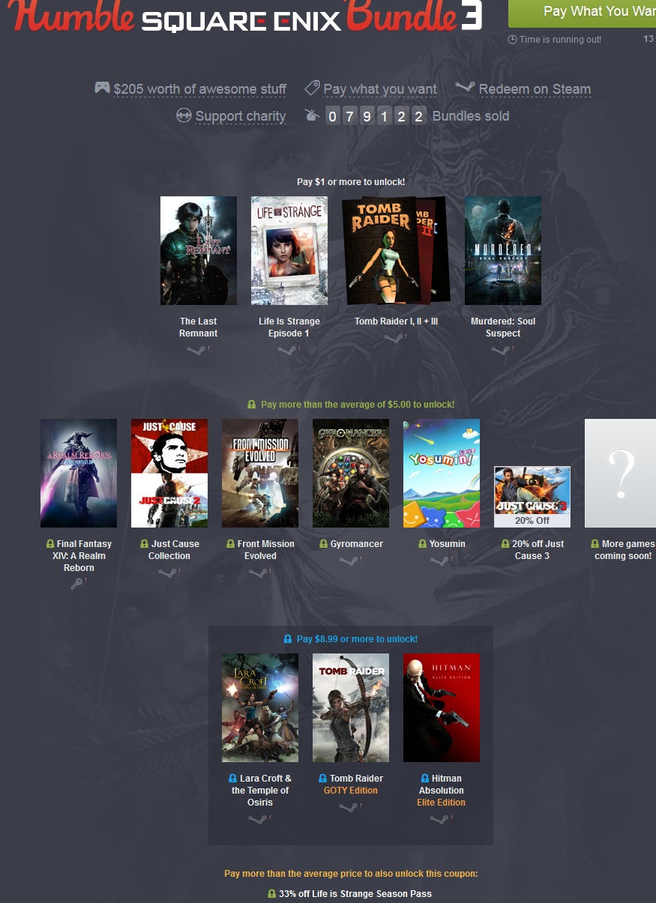656x903 pixels.
Task: Click the question mark mystery game placeholder
Action: (620, 473)
